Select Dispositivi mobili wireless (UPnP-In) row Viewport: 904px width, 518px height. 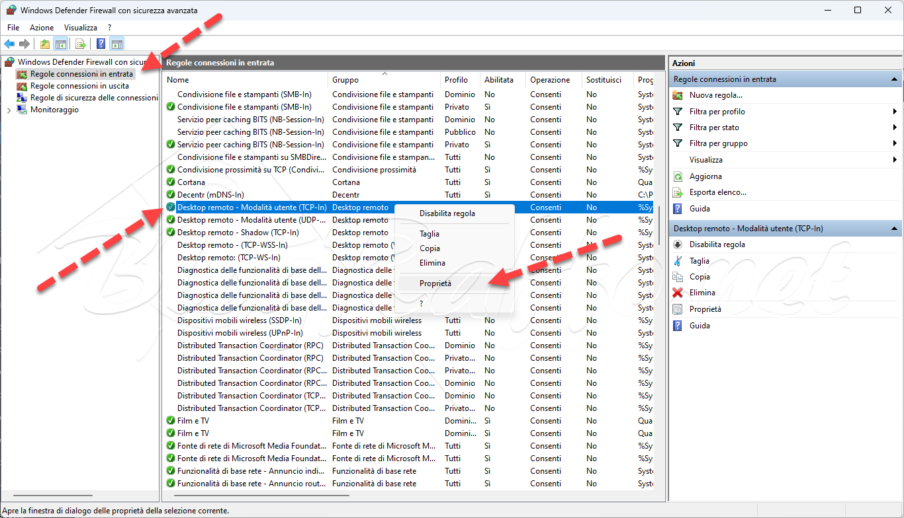click(x=408, y=333)
